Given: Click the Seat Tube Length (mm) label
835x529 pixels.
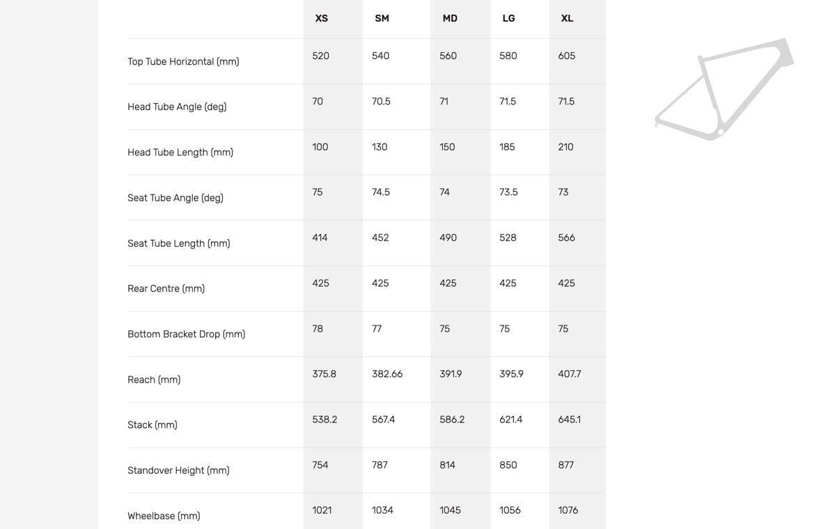Looking at the screenshot, I should (x=178, y=243).
